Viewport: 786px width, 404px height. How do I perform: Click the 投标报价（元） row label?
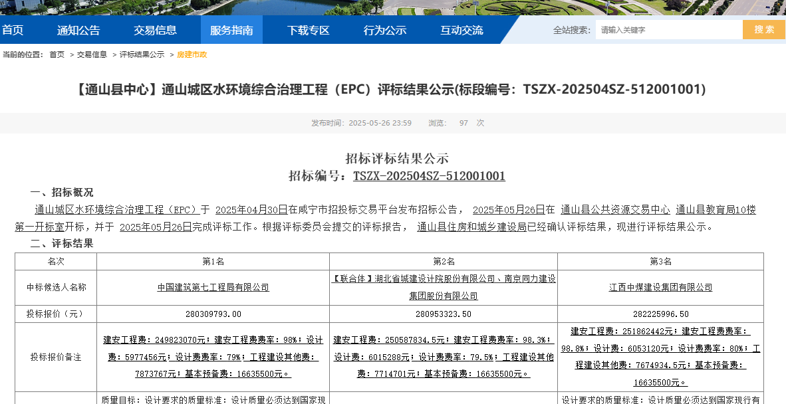pos(56,314)
